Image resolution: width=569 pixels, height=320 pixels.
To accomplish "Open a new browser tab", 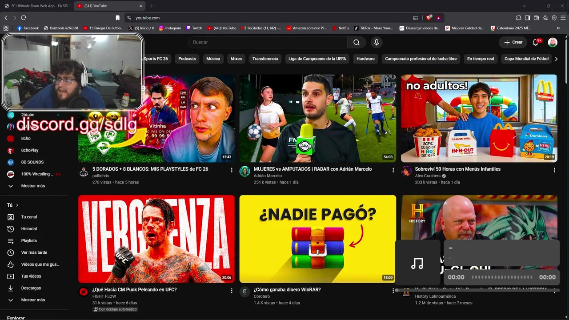I will coord(152,6).
